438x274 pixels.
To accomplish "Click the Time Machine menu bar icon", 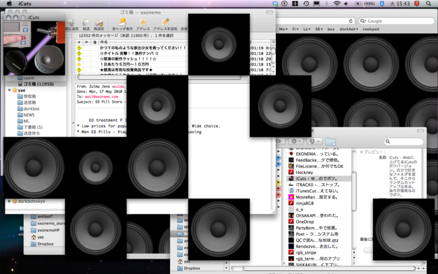I will coord(306,3).
